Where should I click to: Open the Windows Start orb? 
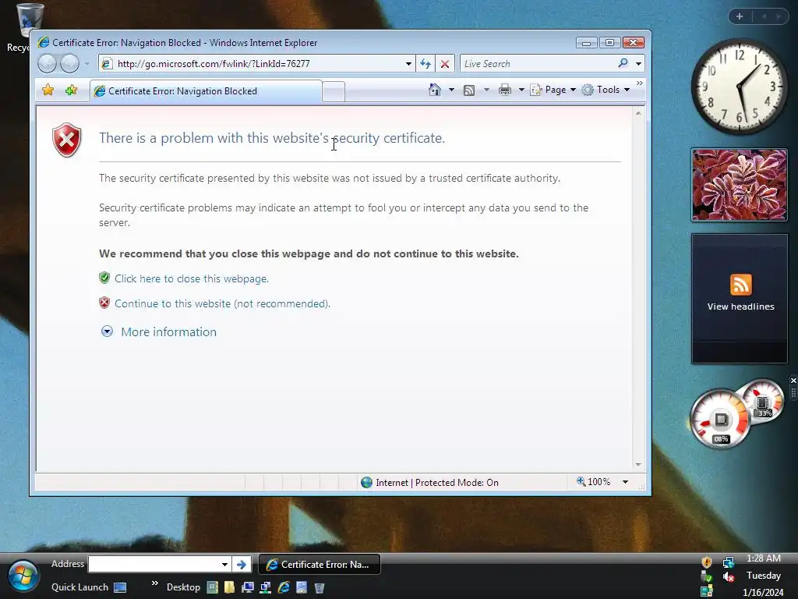[x=23, y=577]
